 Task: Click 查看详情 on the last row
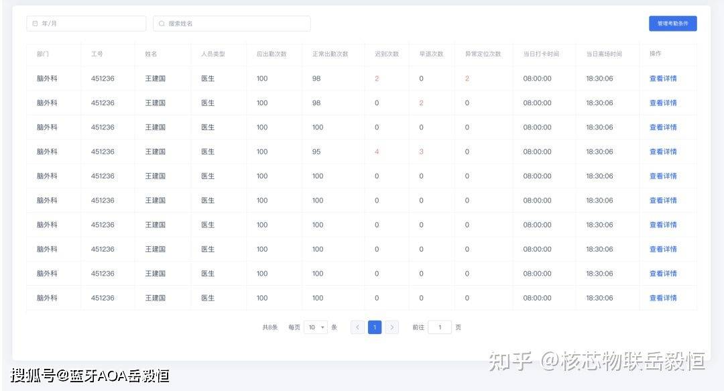point(663,298)
